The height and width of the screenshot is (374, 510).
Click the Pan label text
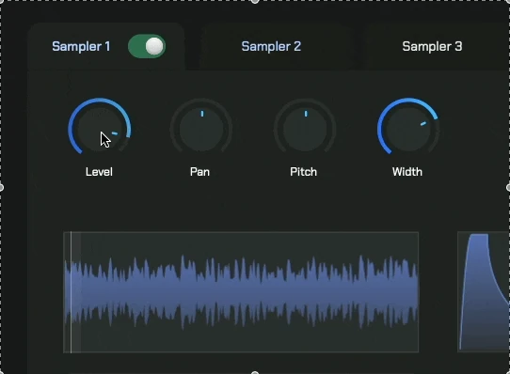tap(199, 172)
